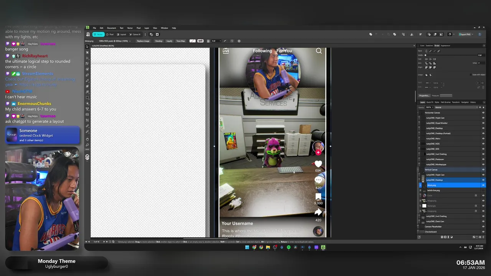Open the Layer menu
This screenshot has height=276, width=491.
(147, 28)
